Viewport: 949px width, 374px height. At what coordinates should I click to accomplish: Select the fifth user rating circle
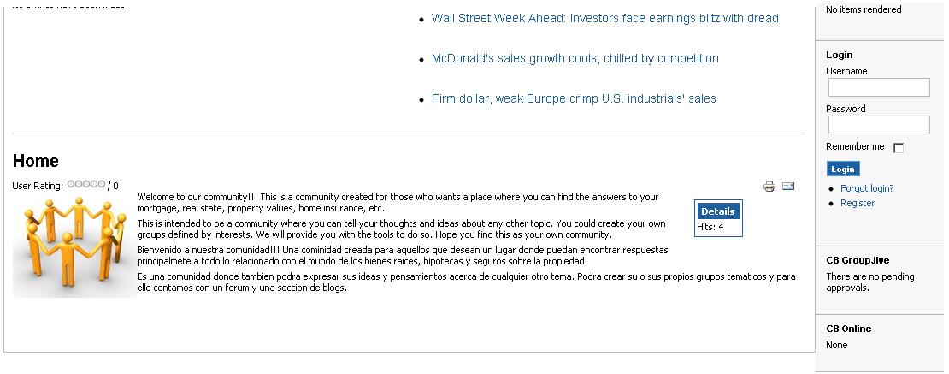pyautogui.click(x=102, y=184)
